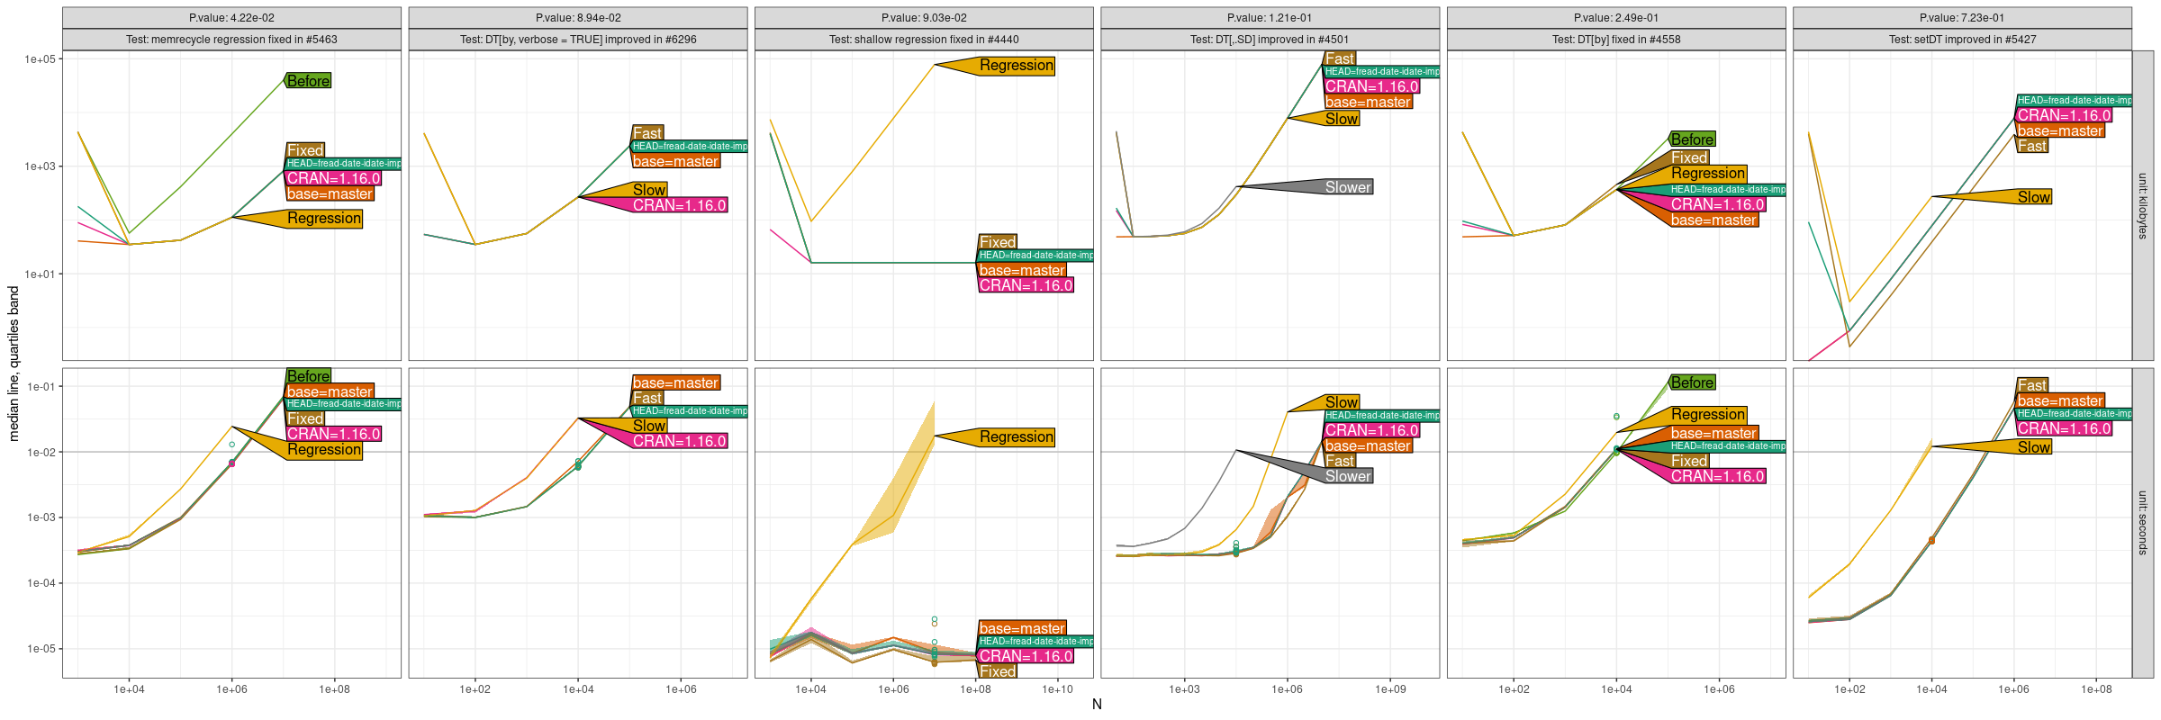Click Regression label in shallow seconds panel
Screen dimensions: 2161x720
click(x=1017, y=437)
